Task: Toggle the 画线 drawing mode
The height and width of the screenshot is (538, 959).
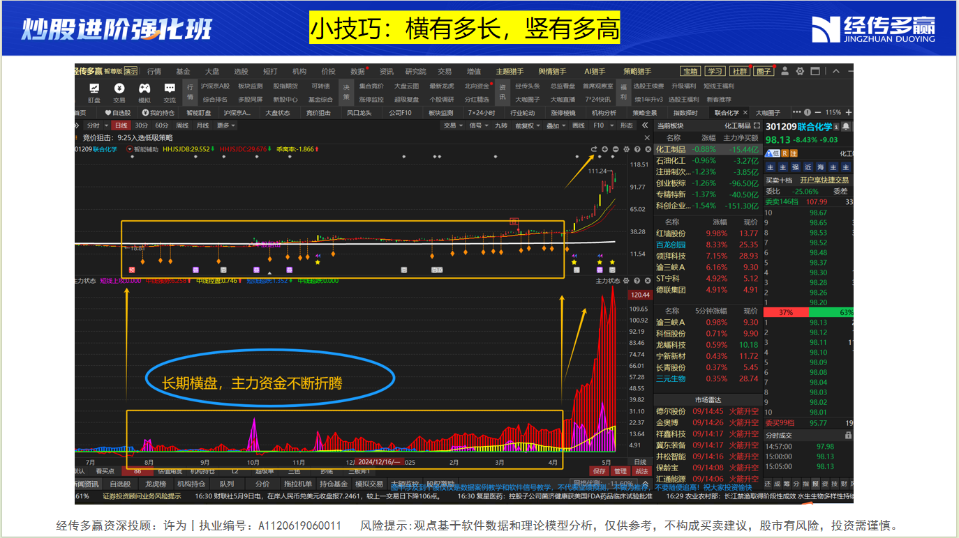Action: pyautogui.click(x=578, y=125)
